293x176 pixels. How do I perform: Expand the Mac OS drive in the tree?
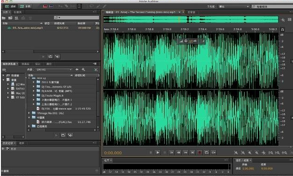click(8, 93)
